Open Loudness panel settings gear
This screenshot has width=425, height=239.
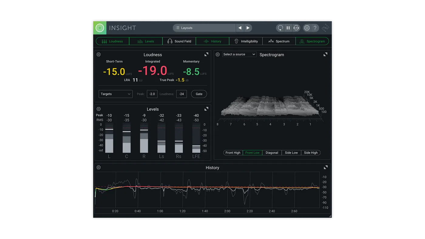pyautogui.click(x=99, y=55)
